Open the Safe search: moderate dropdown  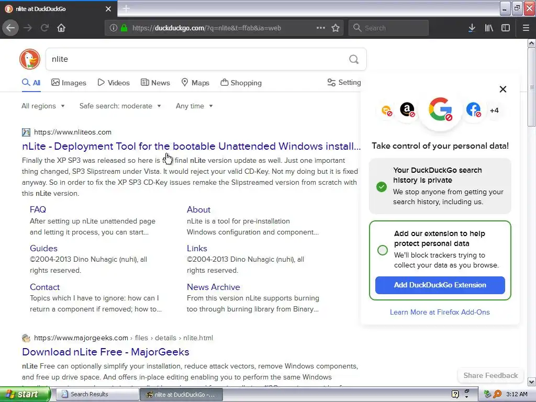point(120,106)
